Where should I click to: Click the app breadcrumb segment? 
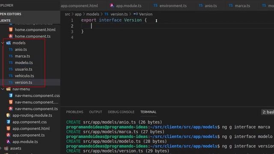tap(78, 14)
